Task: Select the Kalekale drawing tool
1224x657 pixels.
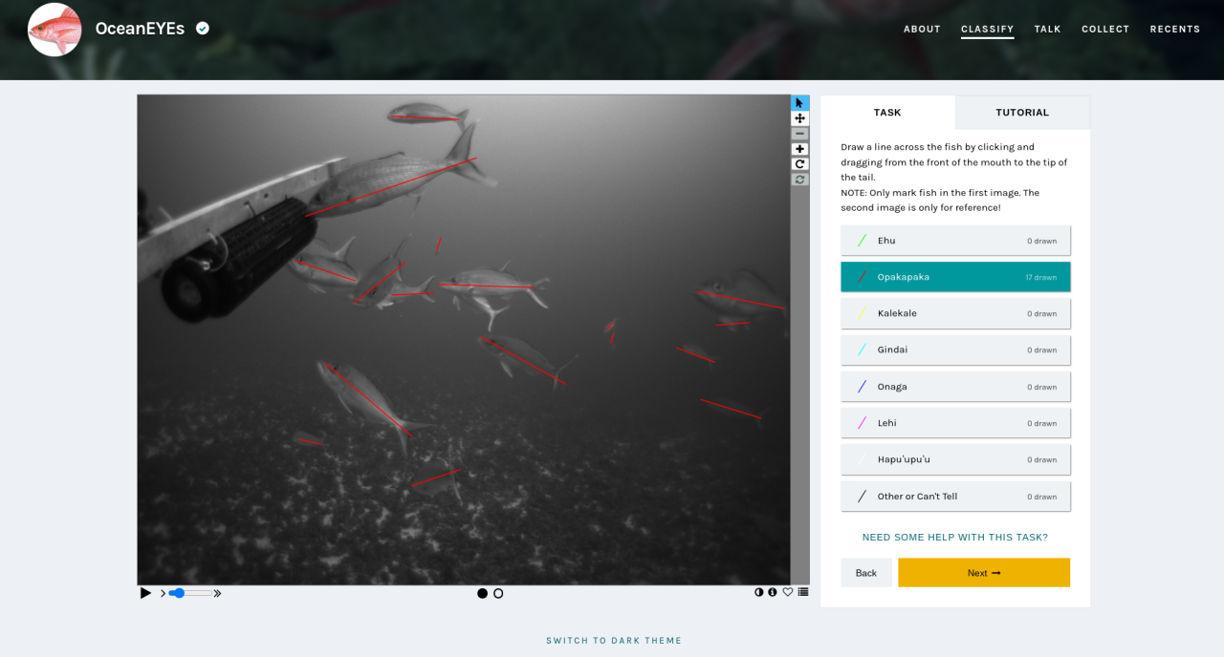Action: pos(955,313)
